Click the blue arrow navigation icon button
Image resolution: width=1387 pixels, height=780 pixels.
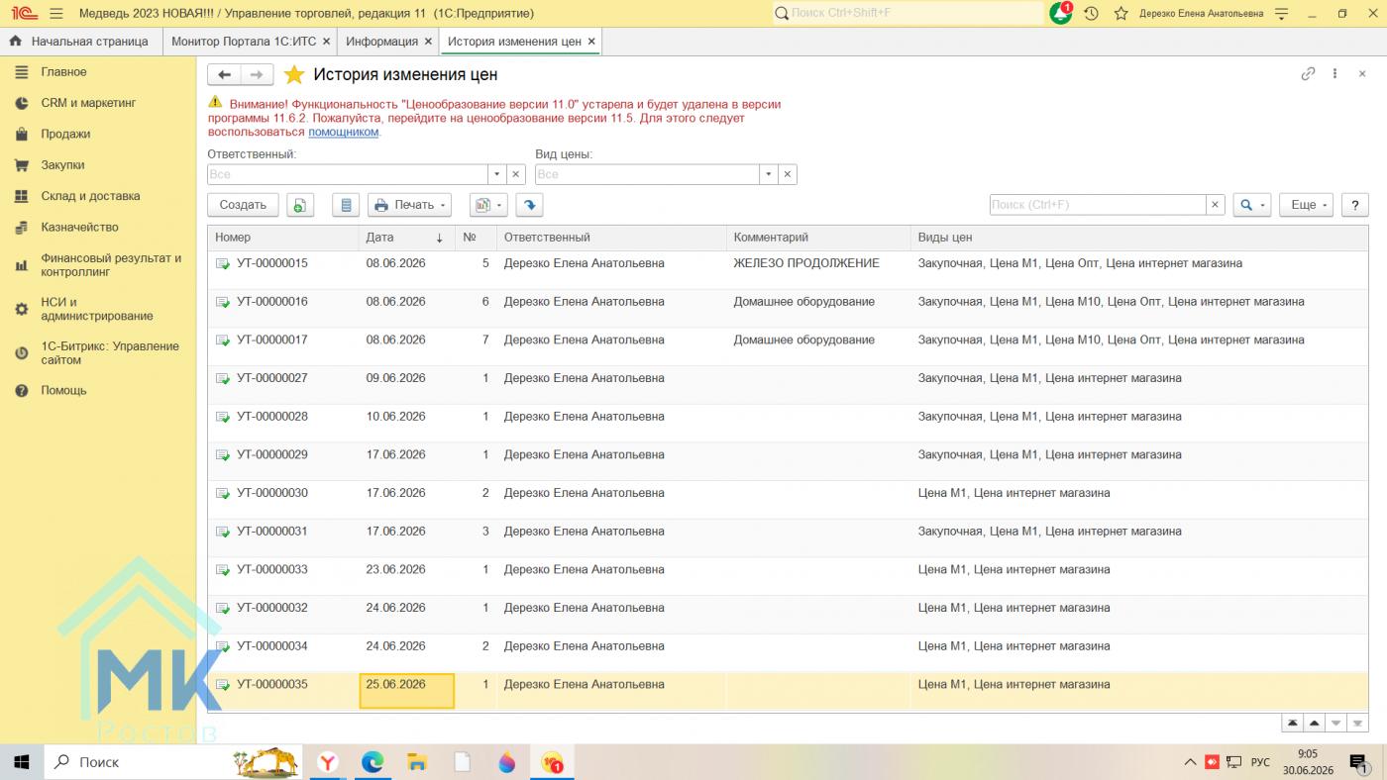tap(530, 205)
